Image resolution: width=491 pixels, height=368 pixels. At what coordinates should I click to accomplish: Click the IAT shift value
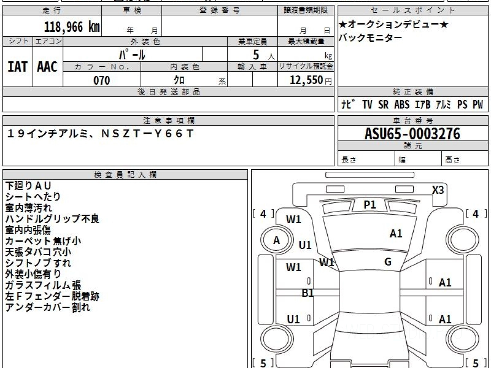18,67
